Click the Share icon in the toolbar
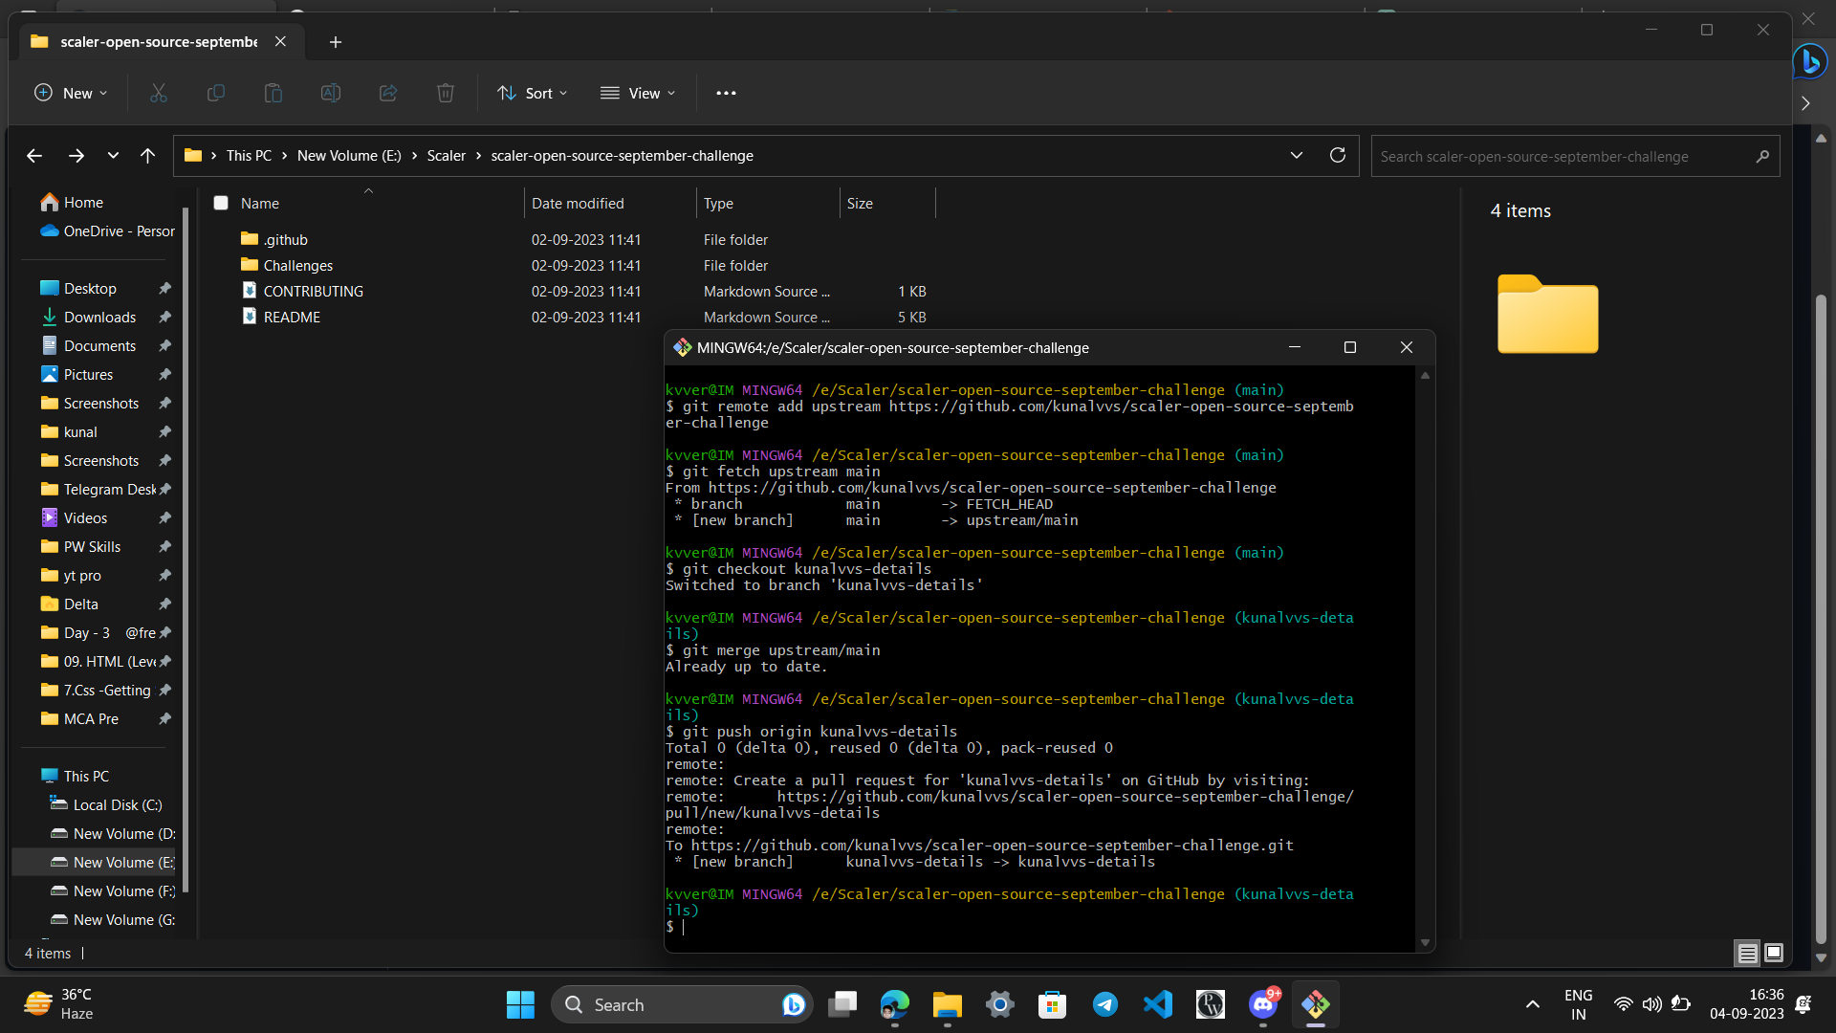This screenshot has height=1033, width=1836. [x=388, y=93]
